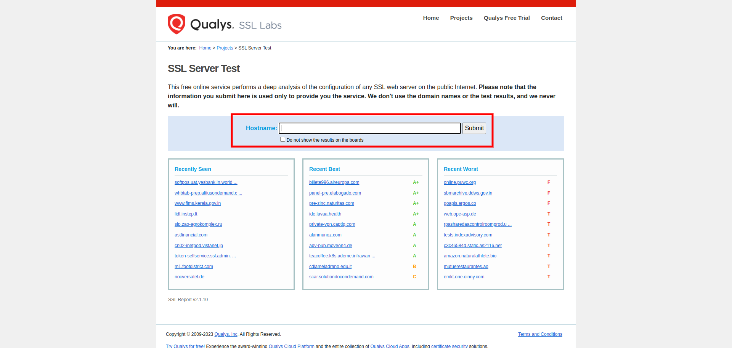This screenshot has width=732, height=348.
Task: Click the SSL Report v2.1.10 text
Action: 188,300
